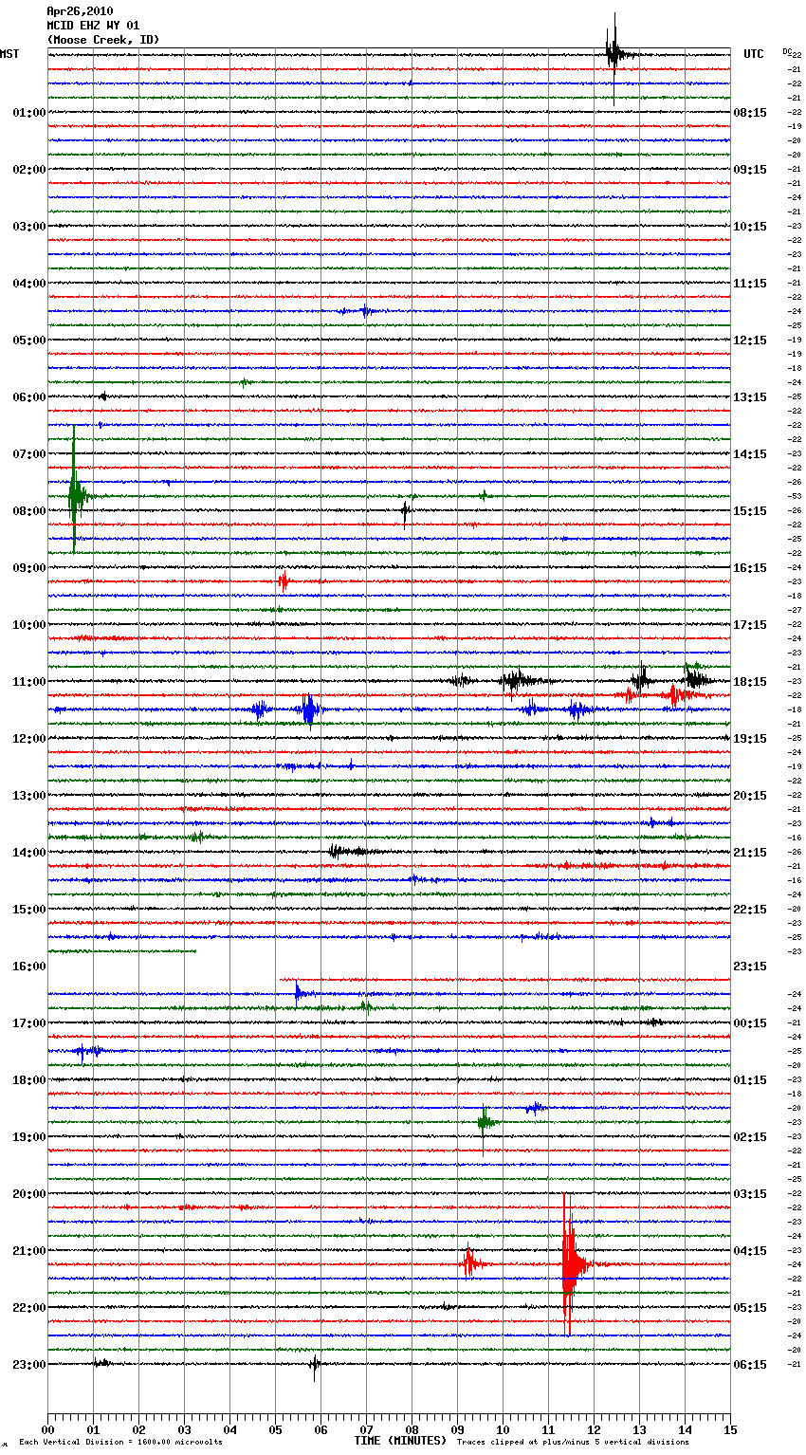Click the date label Apr26,2010
Screen dimensions: 806x1455
click(x=80, y=11)
